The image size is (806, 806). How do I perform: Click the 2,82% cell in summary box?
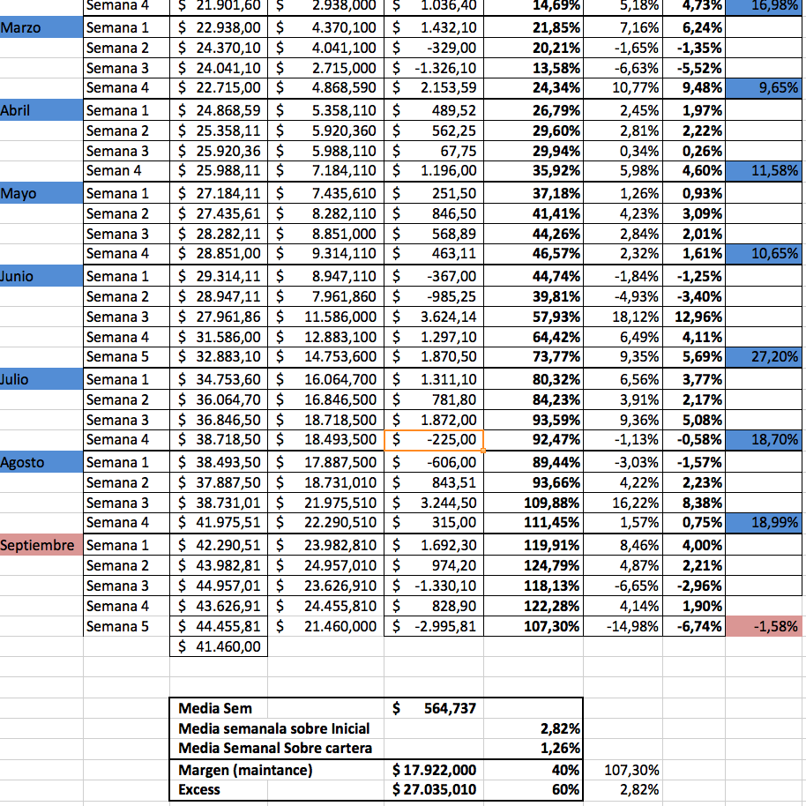tap(533, 728)
